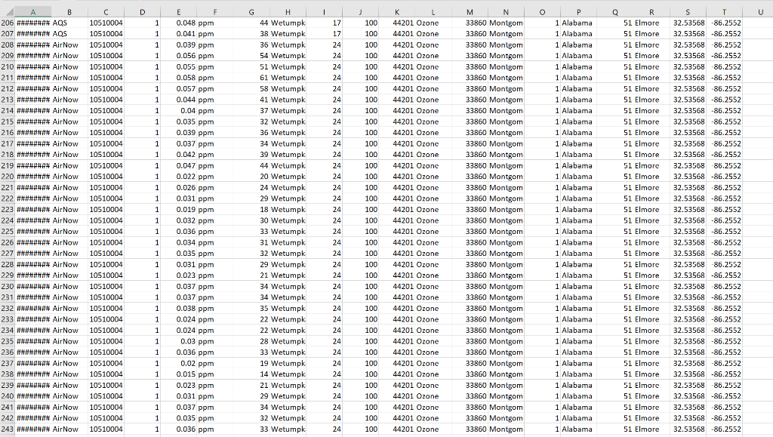
Task: Select column A header
Action: [x=33, y=12]
